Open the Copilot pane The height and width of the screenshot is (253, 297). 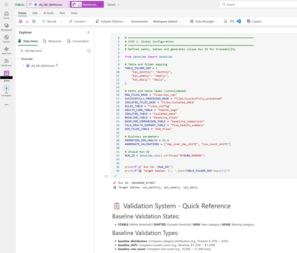tap(254, 21)
